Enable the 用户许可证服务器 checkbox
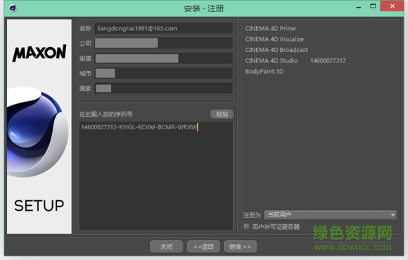 (x=246, y=226)
